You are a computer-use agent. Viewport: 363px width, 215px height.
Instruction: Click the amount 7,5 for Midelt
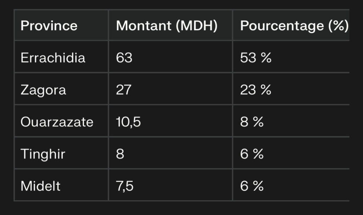click(125, 186)
